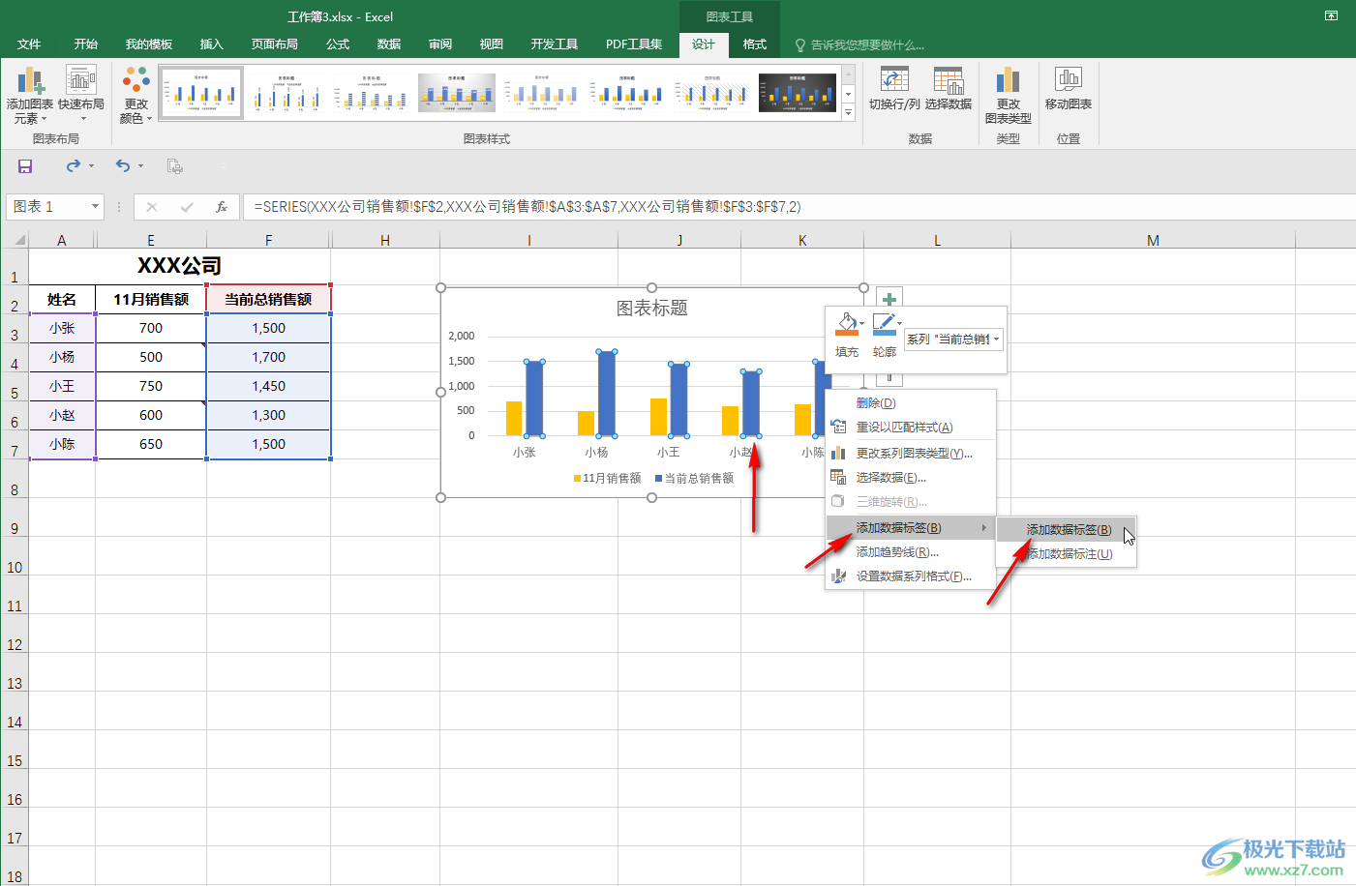Open the 文件 tab

click(29, 44)
